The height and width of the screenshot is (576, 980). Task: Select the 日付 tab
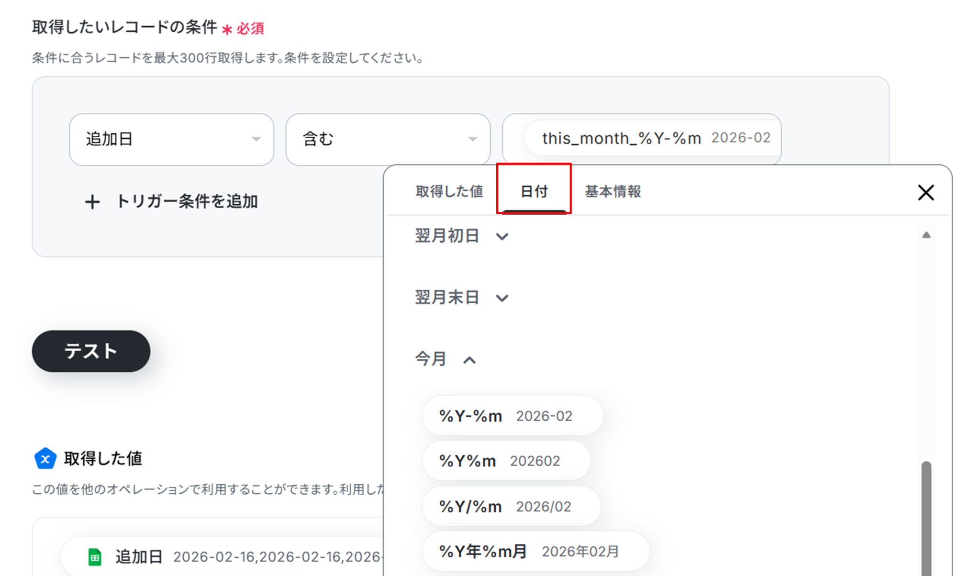pyautogui.click(x=534, y=191)
